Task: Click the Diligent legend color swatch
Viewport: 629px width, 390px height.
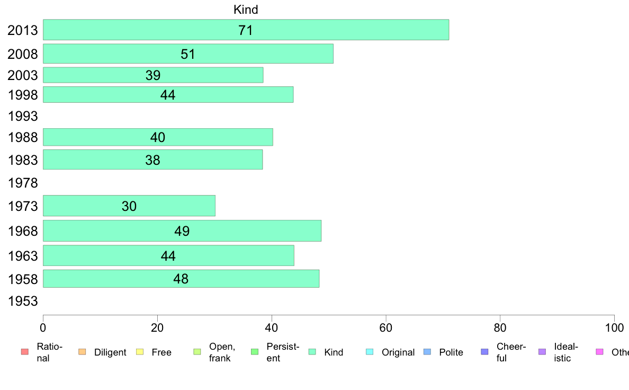Action: click(x=82, y=352)
